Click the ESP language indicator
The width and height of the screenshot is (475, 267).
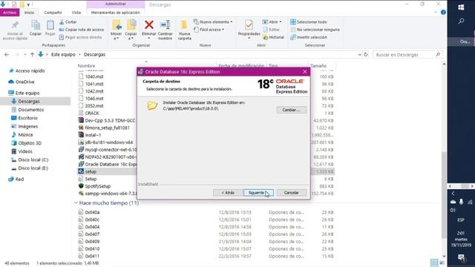(x=461, y=220)
